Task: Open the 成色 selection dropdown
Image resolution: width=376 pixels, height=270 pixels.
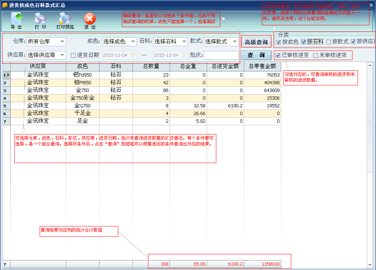Action: tap(133, 42)
